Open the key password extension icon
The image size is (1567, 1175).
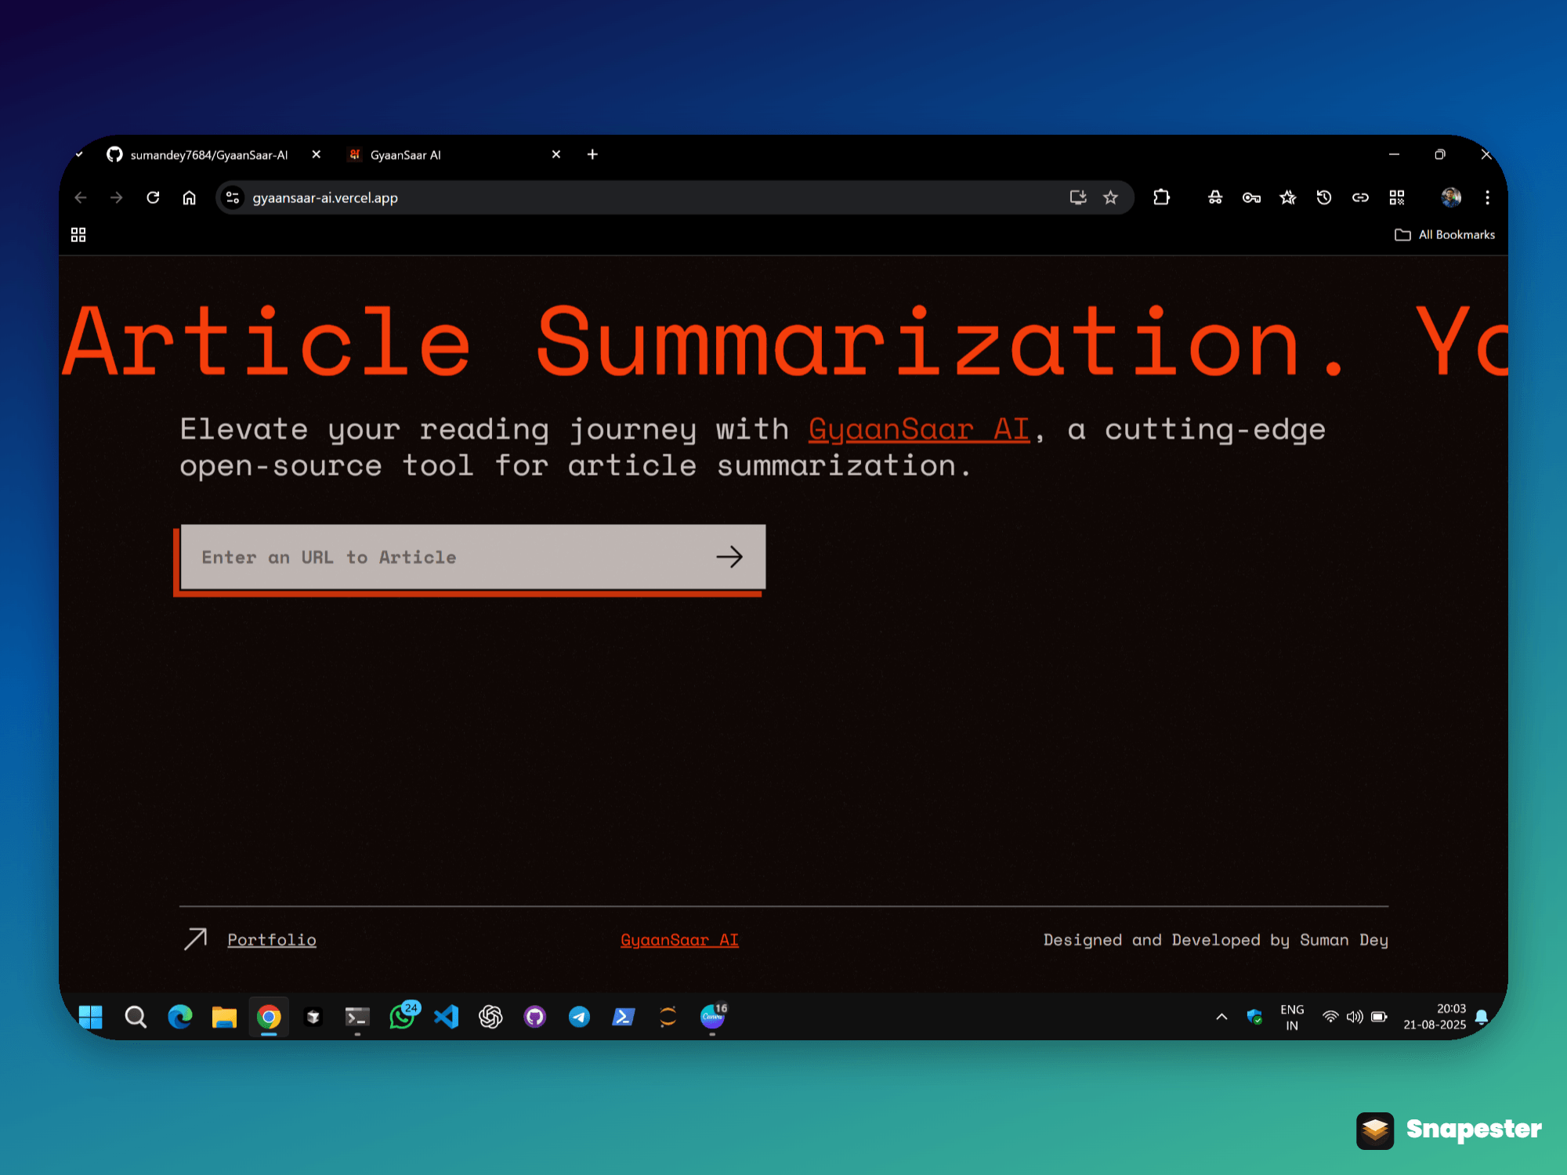tap(1251, 198)
